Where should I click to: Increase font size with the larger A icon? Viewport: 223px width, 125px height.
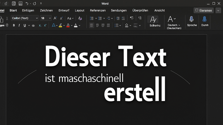point(55,18)
